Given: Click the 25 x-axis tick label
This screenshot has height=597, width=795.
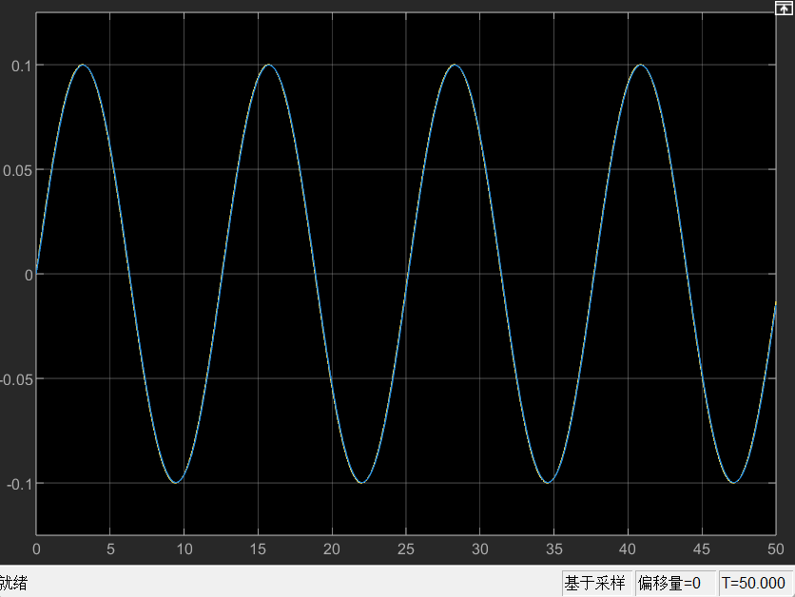Looking at the screenshot, I should click(406, 549).
